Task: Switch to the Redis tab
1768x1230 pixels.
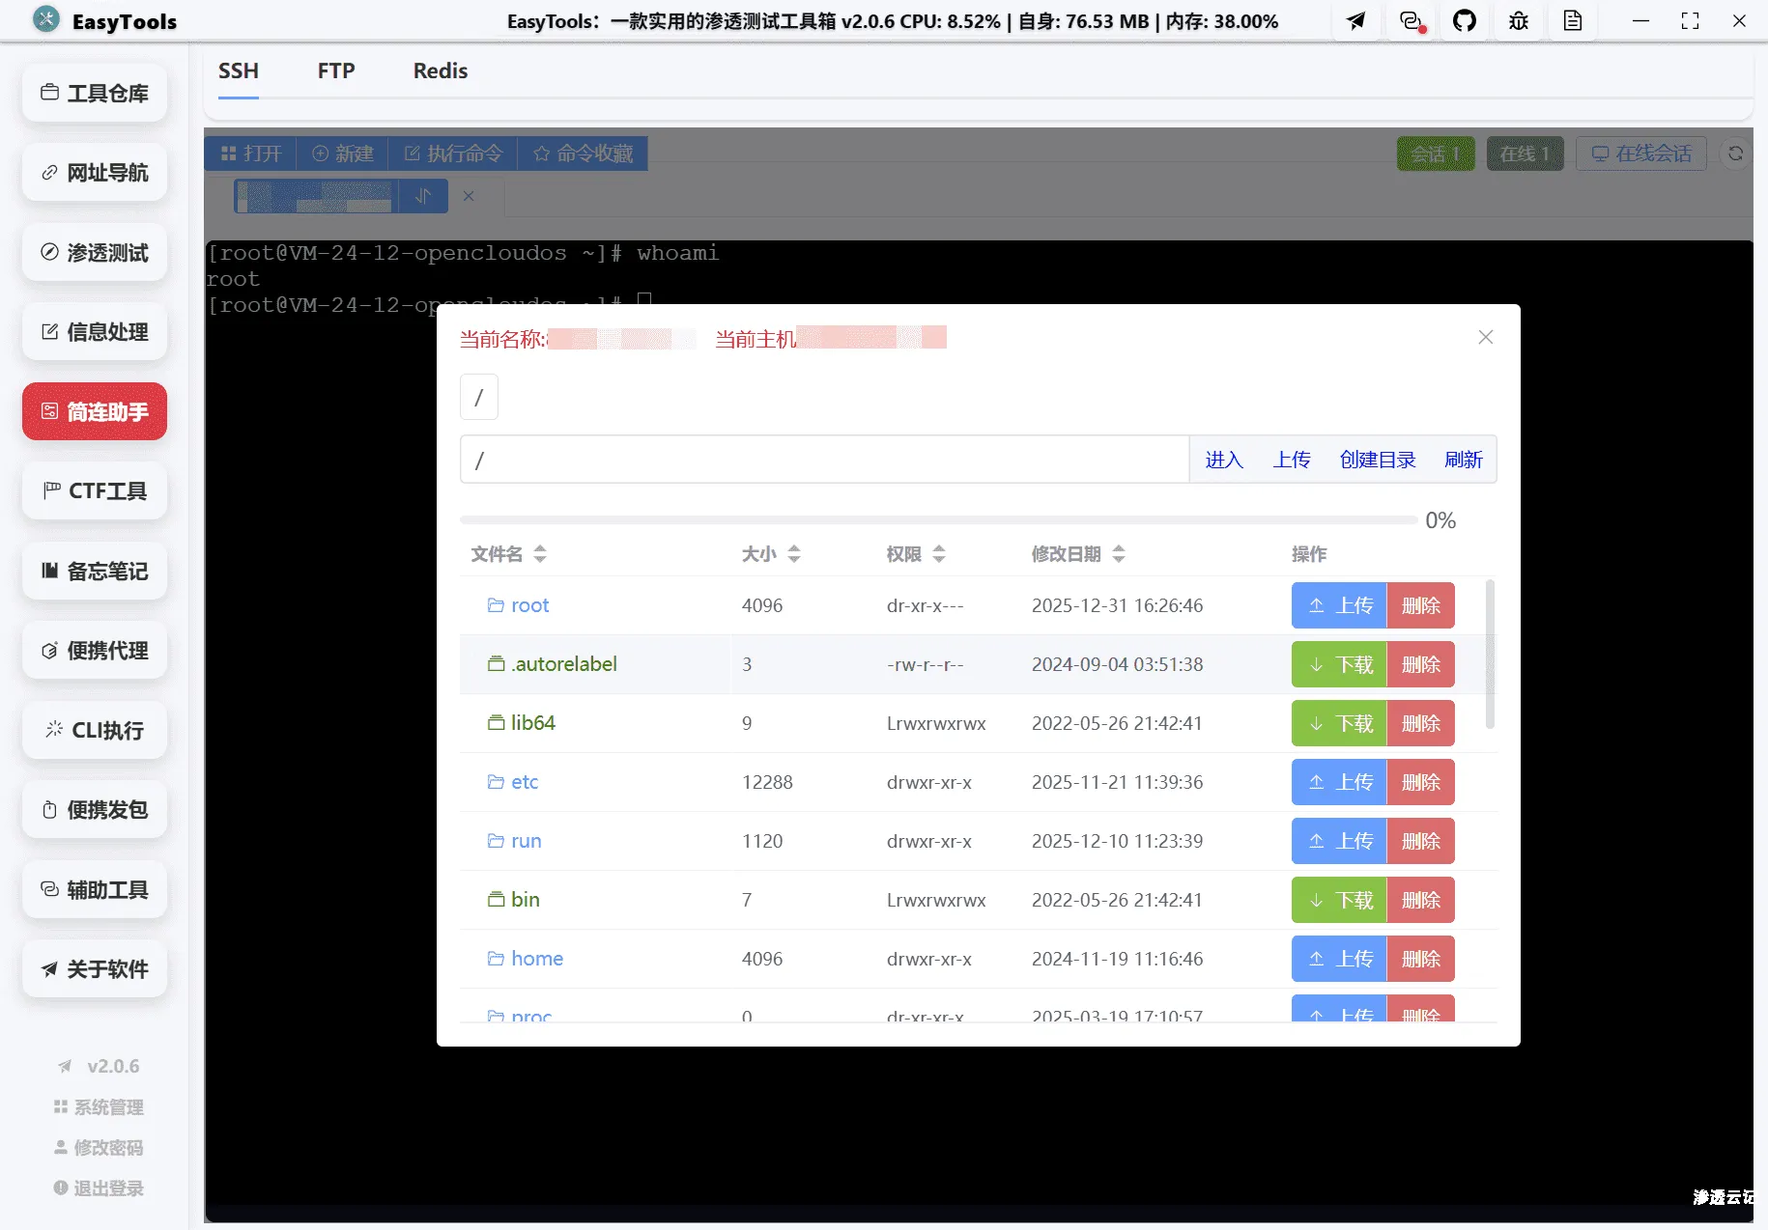Action: tap(440, 70)
